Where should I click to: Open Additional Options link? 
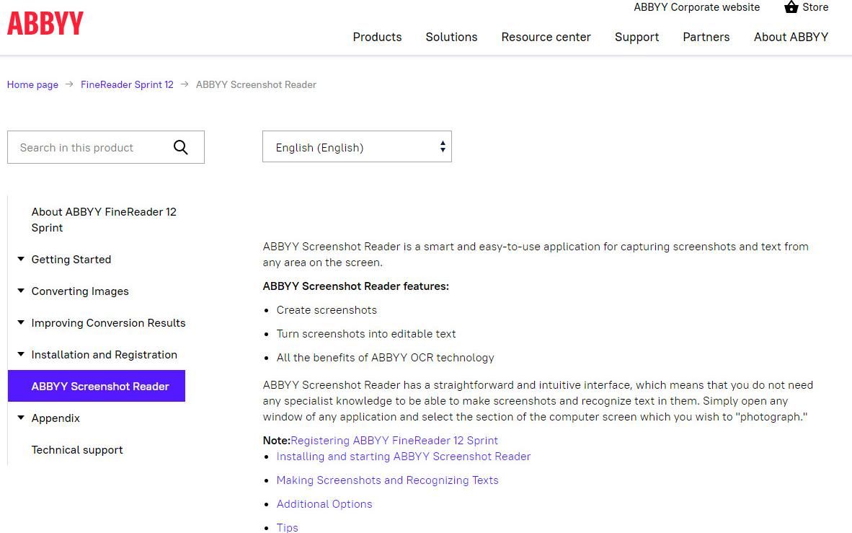click(324, 503)
